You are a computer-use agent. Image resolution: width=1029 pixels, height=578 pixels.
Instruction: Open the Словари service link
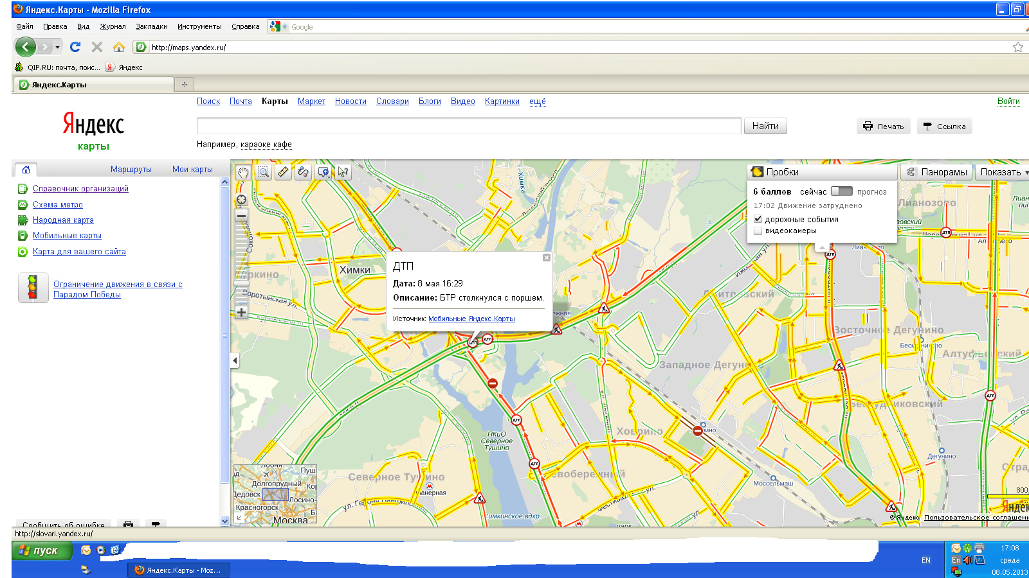[x=392, y=101]
